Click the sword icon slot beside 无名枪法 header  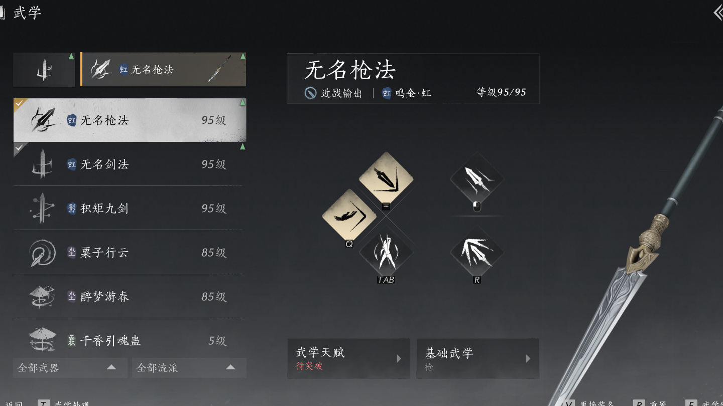click(x=44, y=70)
